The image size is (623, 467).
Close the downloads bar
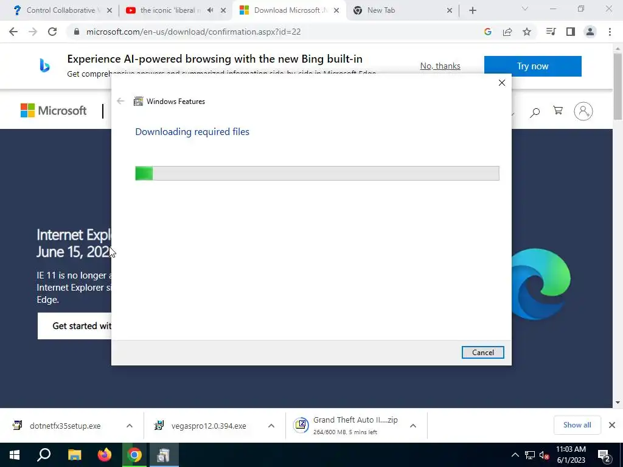[x=612, y=425]
